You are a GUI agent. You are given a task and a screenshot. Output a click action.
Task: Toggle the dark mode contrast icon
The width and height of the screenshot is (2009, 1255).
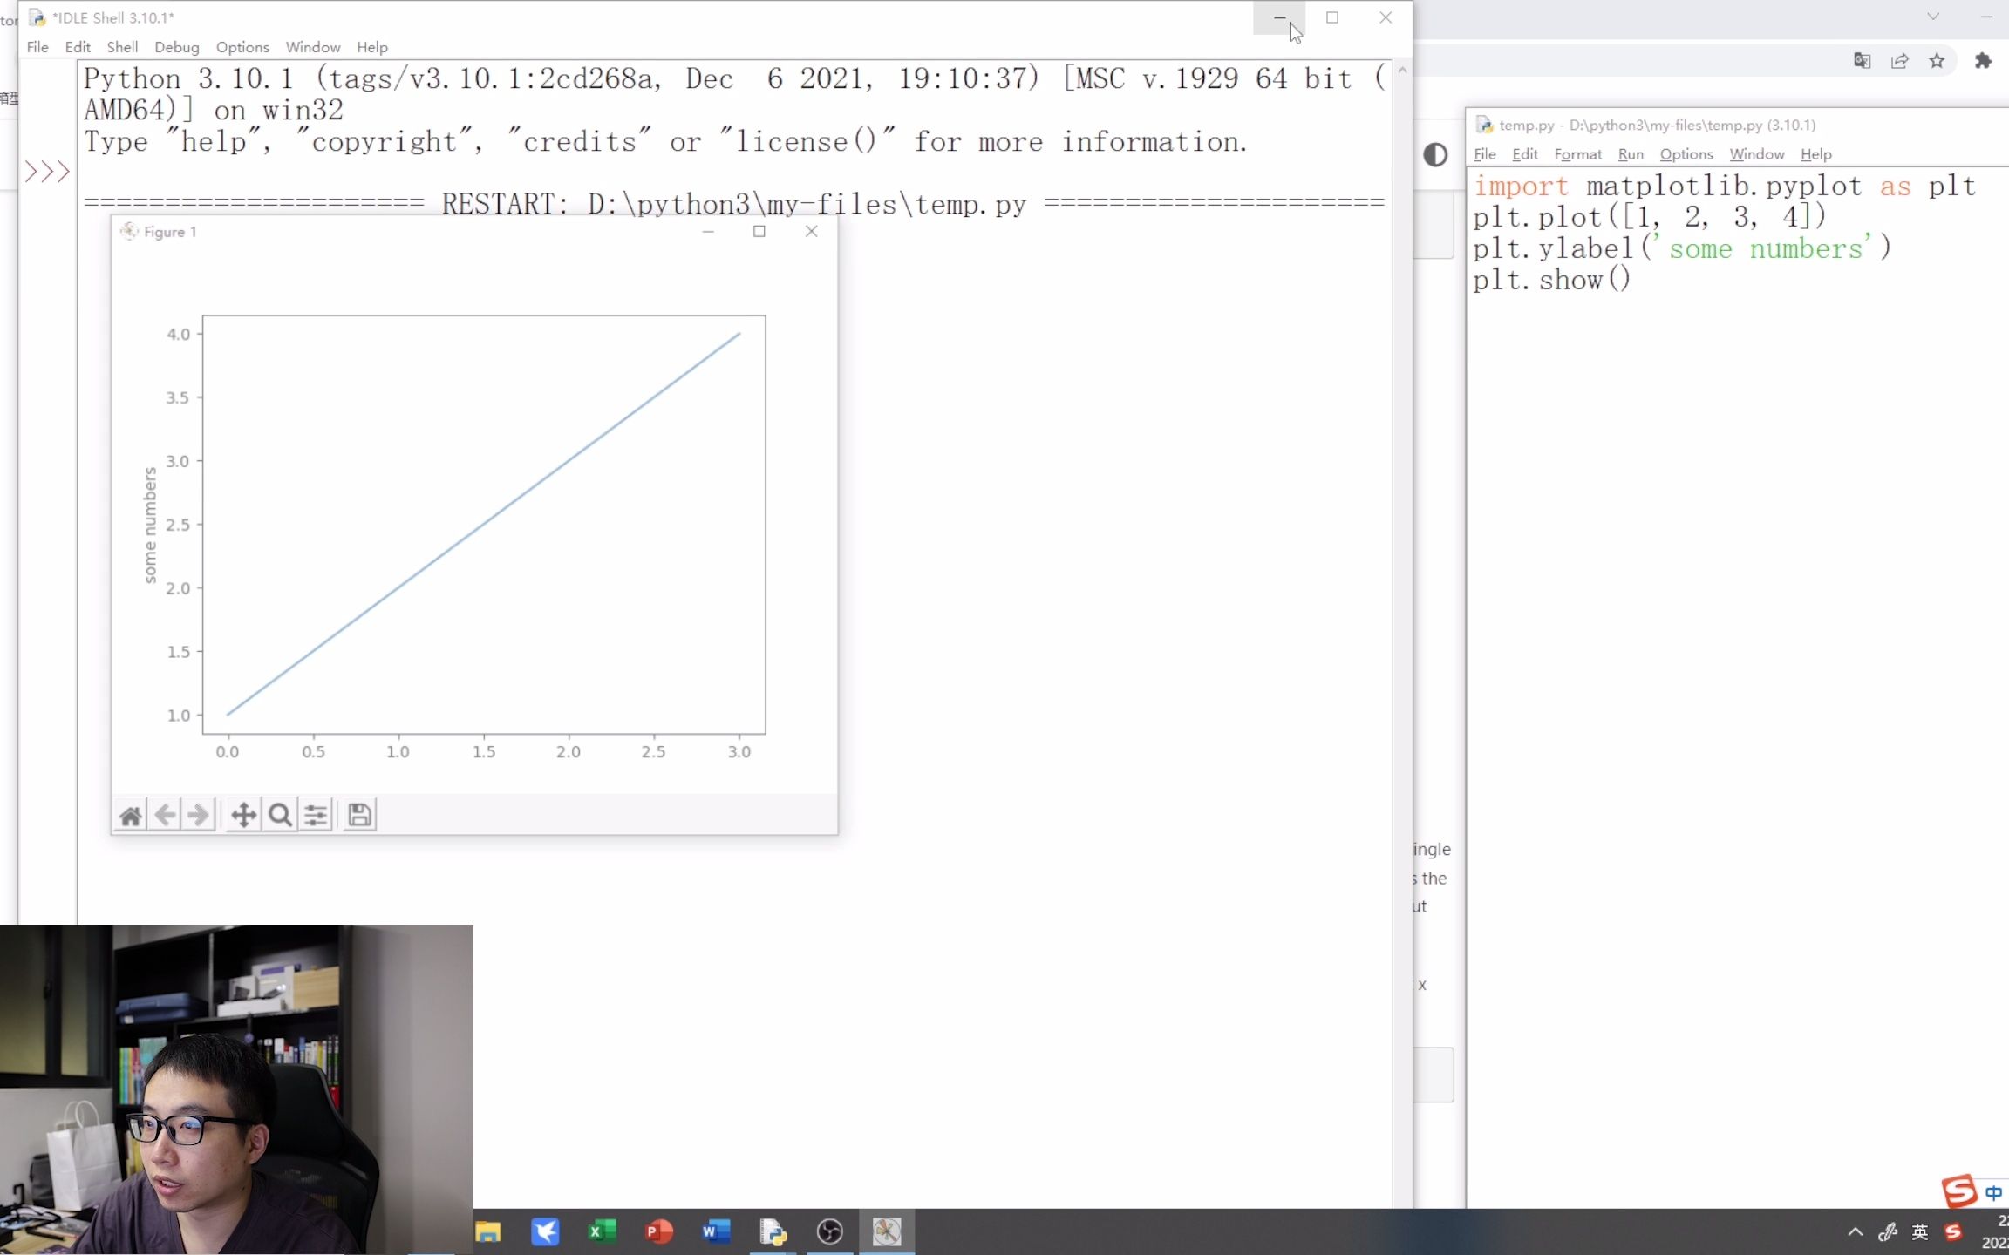(x=1434, y=155)
